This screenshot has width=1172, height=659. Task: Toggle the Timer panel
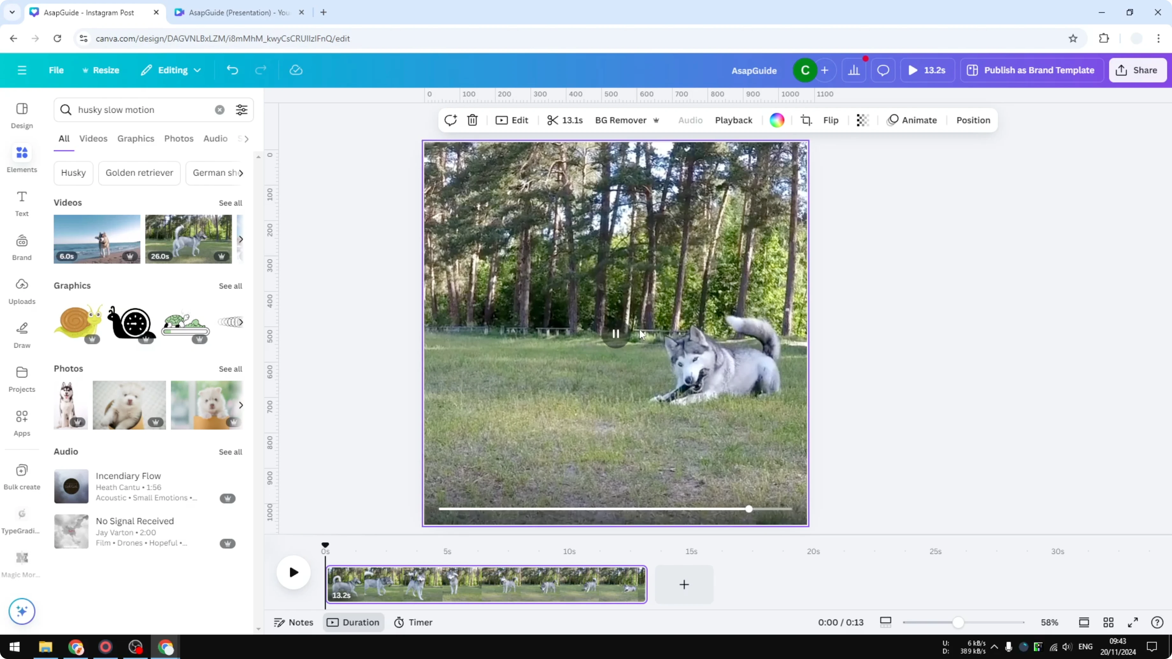tap(413, 622)
